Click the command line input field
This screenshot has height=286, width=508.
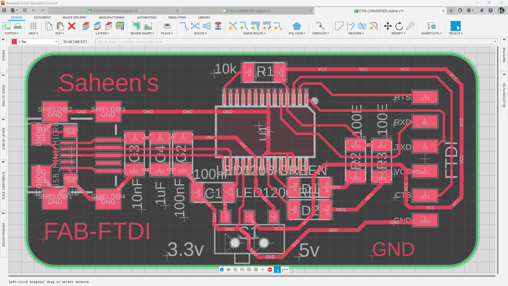(296, 42)
